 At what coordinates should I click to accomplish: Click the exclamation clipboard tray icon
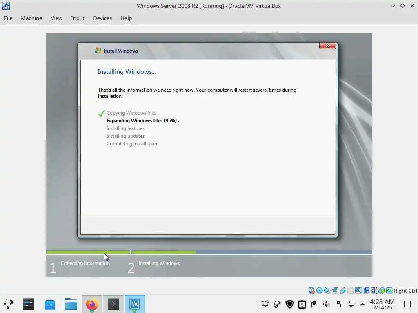pyautogui.click(x=302, y=304)
